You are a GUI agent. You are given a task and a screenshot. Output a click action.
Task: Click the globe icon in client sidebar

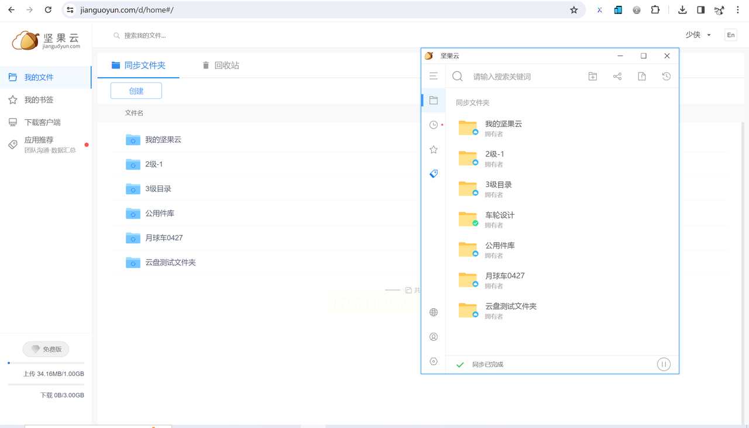pyautogui.click(x=434, y=312)
